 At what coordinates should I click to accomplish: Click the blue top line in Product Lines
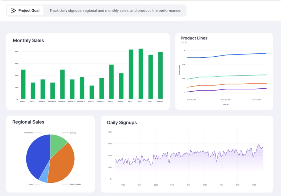coord(227,55)
